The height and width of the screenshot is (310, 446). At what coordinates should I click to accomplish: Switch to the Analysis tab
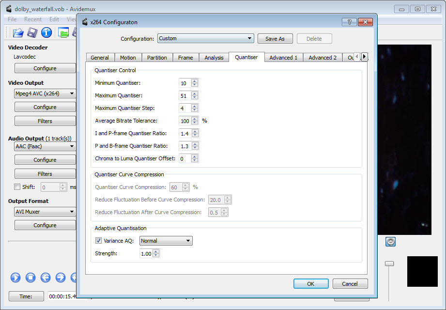(214, 58)
